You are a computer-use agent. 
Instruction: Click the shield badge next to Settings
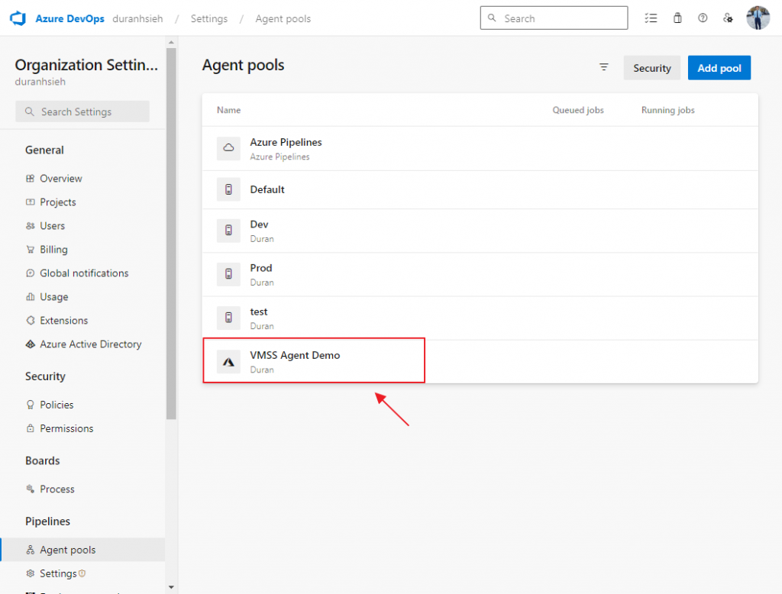pos(82,573)
